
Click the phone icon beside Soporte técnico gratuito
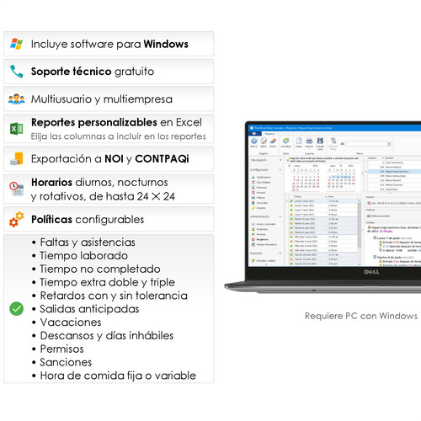point(16,72)
